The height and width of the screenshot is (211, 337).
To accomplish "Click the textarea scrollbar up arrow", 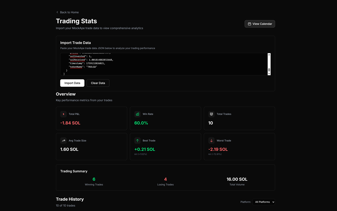I will [x=269, y=55].
